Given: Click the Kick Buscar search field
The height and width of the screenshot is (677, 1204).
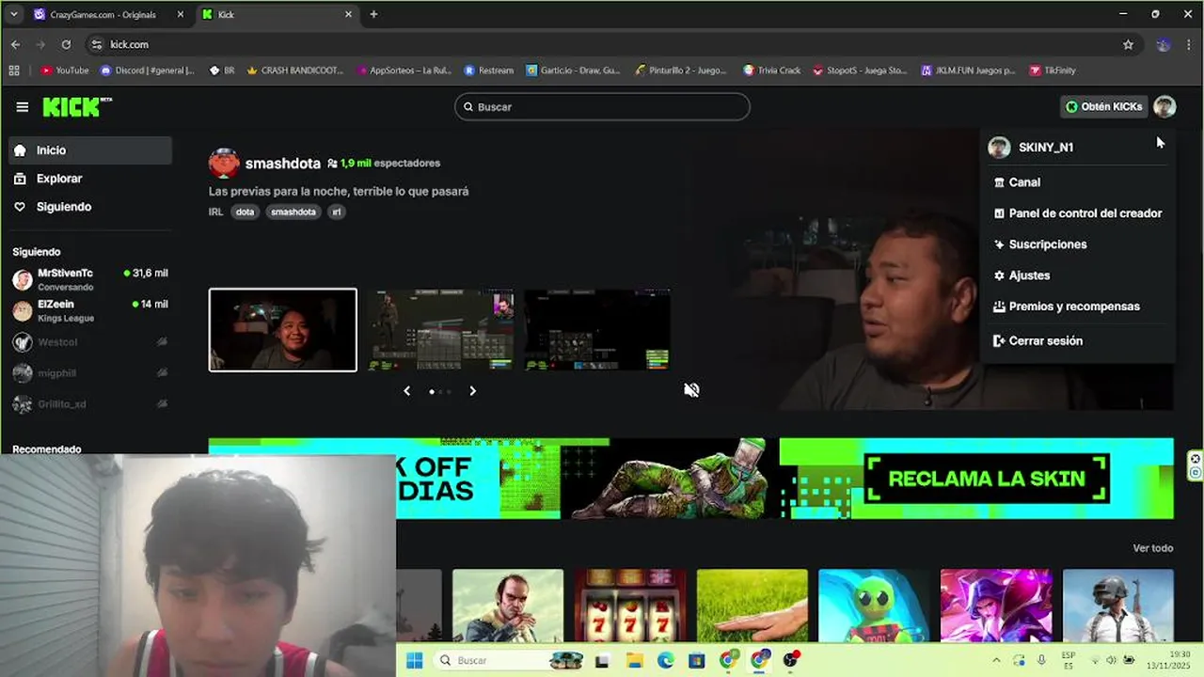Looking at the screenshot, I should click(x=602, y=107).
